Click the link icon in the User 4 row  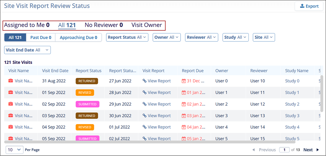point(144,127)
